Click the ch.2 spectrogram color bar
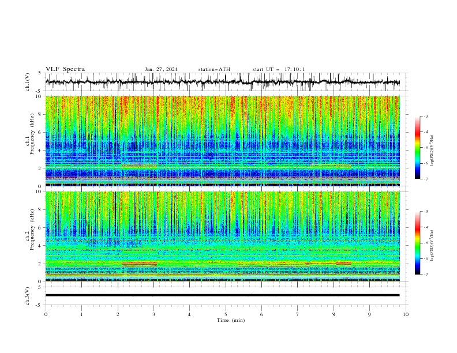This screenshot has width=457, height=353. 417,243
